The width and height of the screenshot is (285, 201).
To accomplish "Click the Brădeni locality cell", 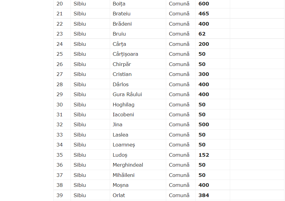I will (122, 24).
